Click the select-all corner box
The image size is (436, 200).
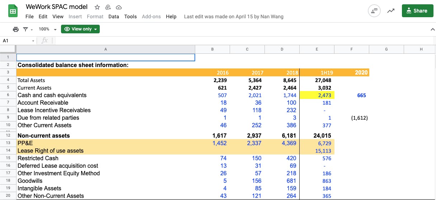8,49
